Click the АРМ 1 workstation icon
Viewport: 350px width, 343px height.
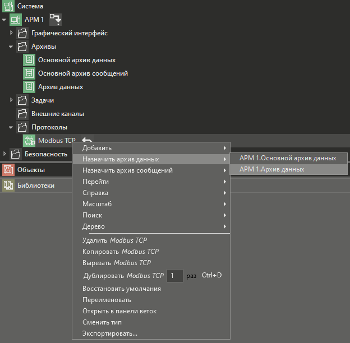click(16, 20)
